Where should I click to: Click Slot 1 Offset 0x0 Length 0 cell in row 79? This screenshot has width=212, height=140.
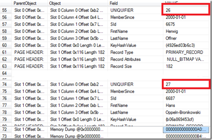[77, 119]
